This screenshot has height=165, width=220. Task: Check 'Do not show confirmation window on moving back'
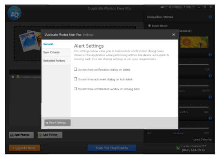pyautogui.click(x=76, y=89)
